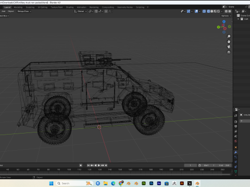Open the shading options dropdown arrow
This screenshot has height=187, width=250.
[222, 11]
